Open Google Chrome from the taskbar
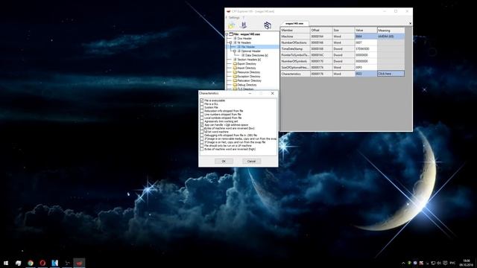 point(31,263)
